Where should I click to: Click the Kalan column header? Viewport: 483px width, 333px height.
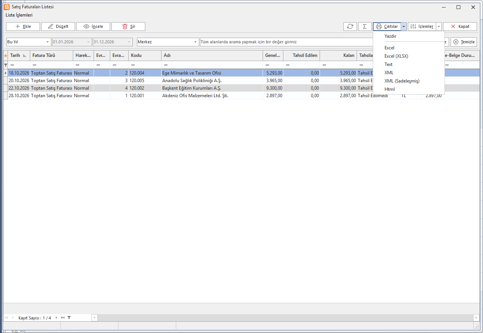click(338, 56)
